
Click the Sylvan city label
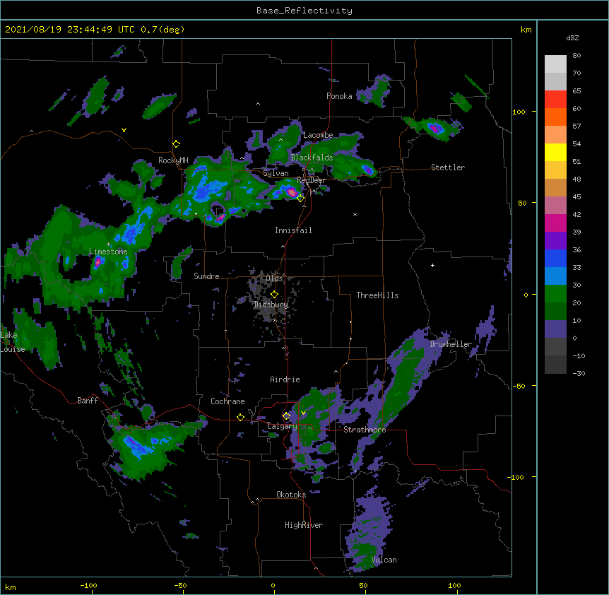pos(276,173)
